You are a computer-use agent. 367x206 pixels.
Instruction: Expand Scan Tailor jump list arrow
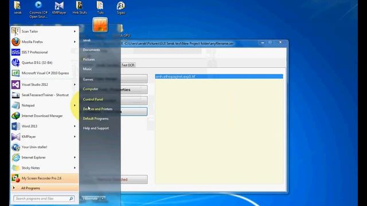click(x=75, y=31)
